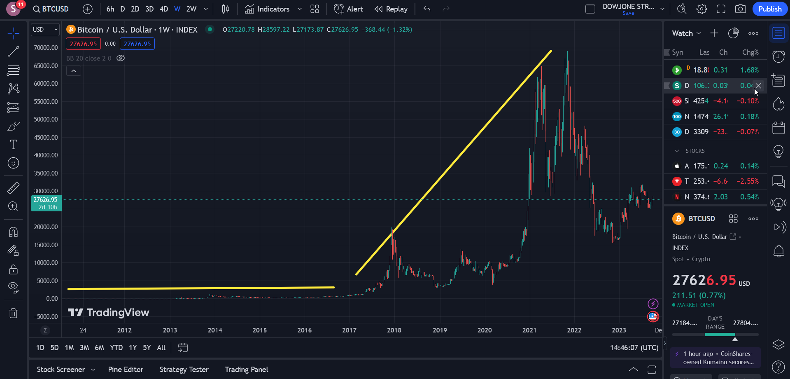Open the emoji icons tool
The width and height of the screenshot is (790, 379).
click(13, 163)
